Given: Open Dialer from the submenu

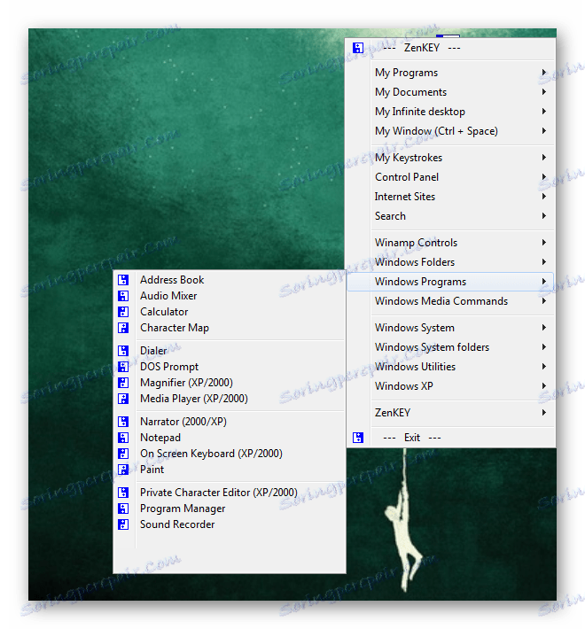Looking at the screenshot, I should [x=230, y=351].
